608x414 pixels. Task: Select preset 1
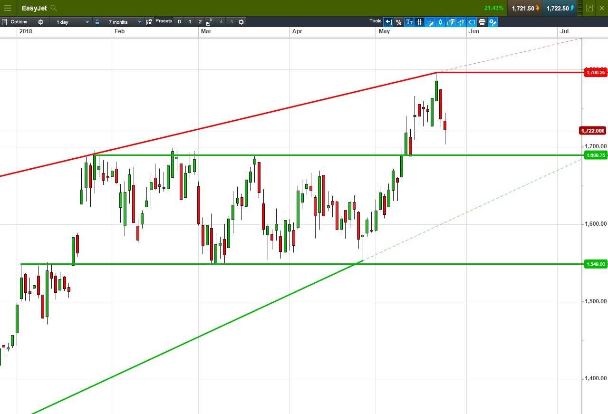(x=190, y=22)
